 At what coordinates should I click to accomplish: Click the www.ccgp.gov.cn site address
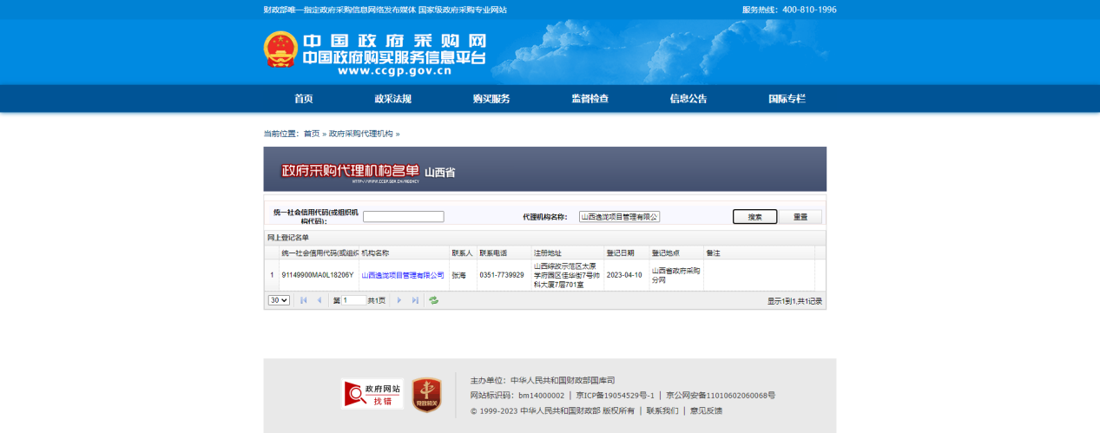395,73
